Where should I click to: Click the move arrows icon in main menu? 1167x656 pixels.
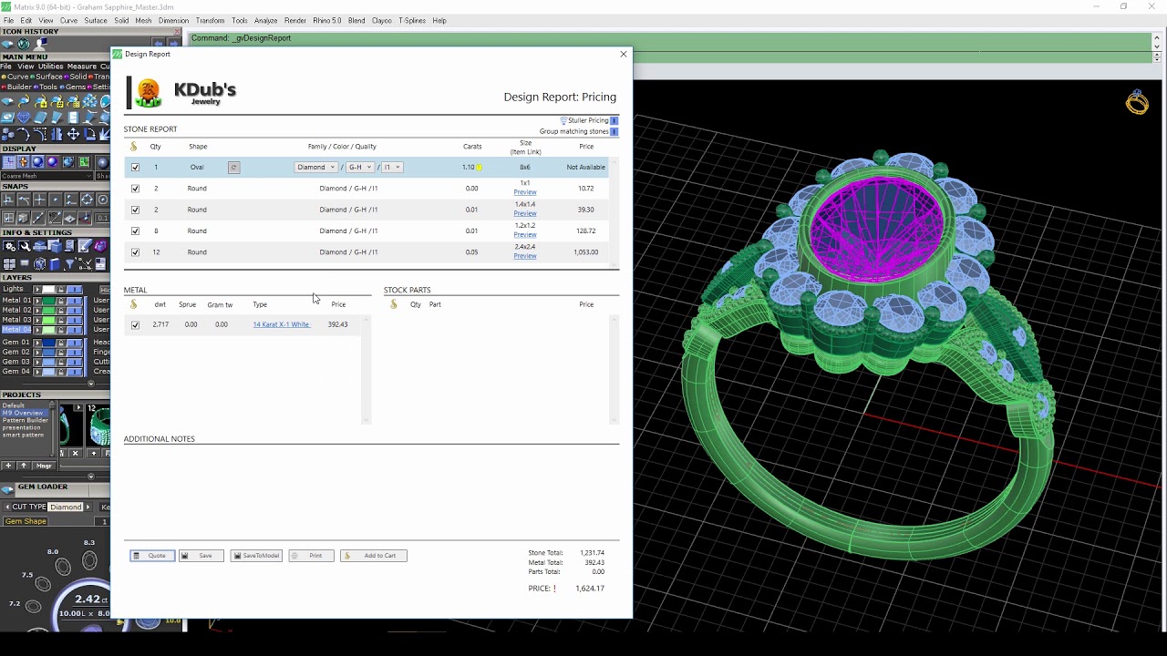click(73, 134)
